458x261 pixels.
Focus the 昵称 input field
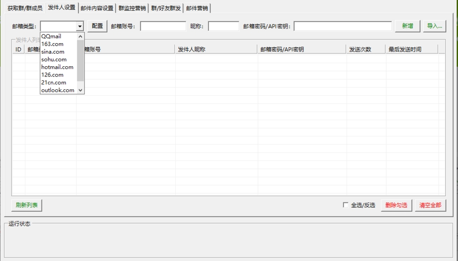(223, 26)
